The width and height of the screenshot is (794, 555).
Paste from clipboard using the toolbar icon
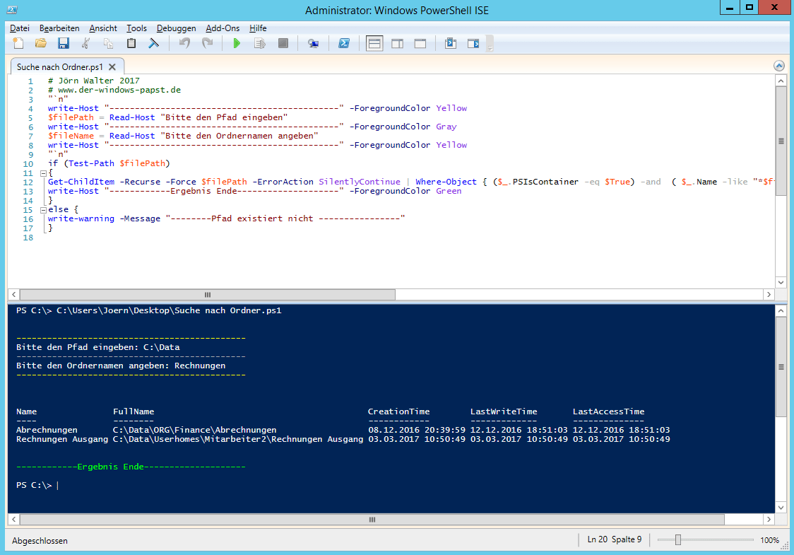pyautogui.click(x=131, y=44)
